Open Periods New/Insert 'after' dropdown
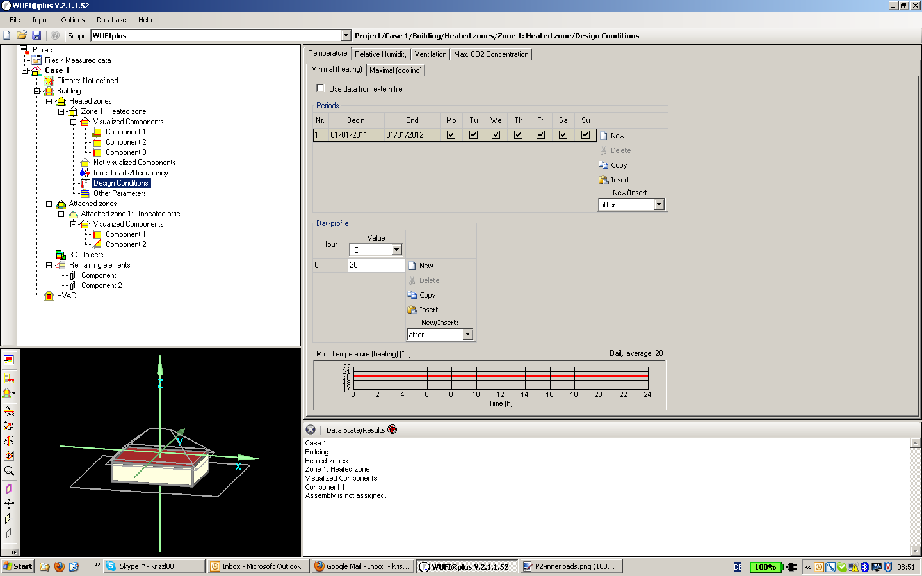Screen dimensions: 922x576 (659, 205)
